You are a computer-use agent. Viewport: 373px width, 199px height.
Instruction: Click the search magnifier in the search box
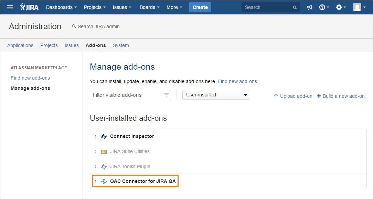295,7
